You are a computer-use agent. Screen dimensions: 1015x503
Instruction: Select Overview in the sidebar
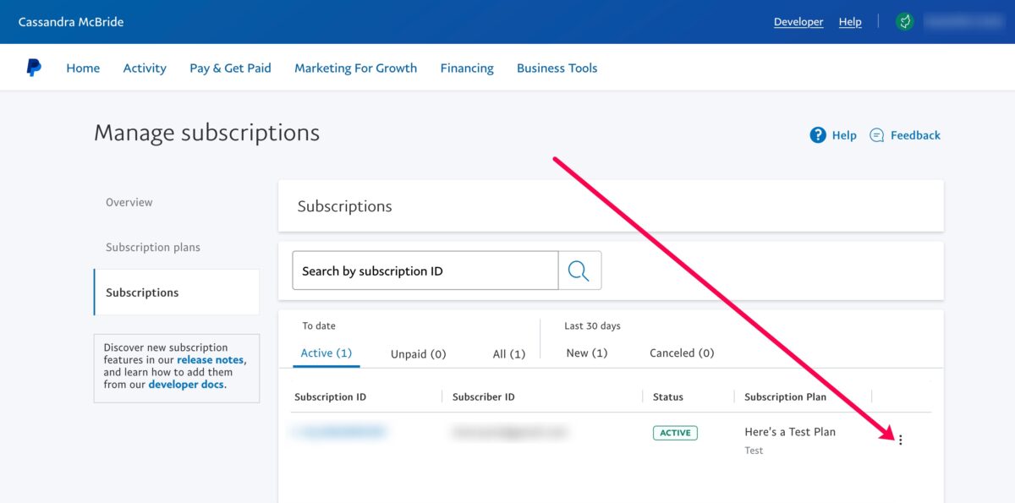[x=129, y=202]
